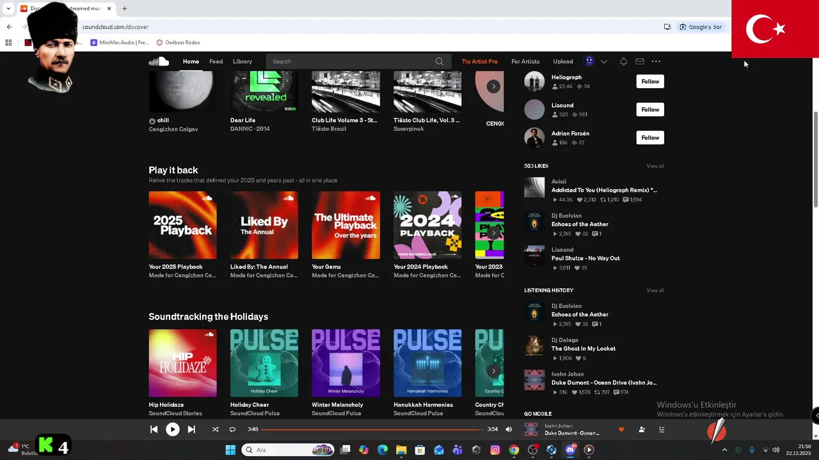Viewport: 819px width, 460px height.
Task: Open the notifications bell
Action: coord(623,61)
